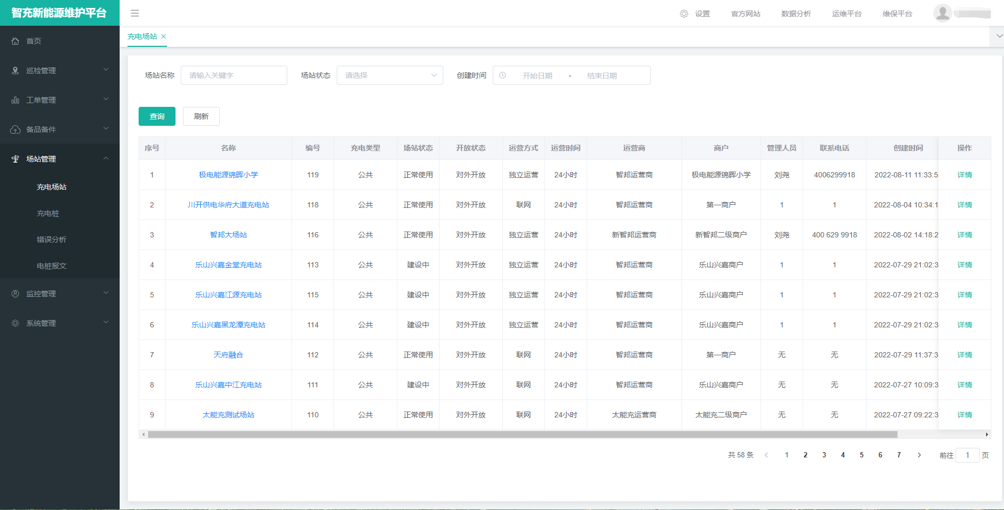This screenshot has height=510, width=1004.
Task: Click the horizontal table scrollbar
Action: pyautogui.click(x=522, y=435)
